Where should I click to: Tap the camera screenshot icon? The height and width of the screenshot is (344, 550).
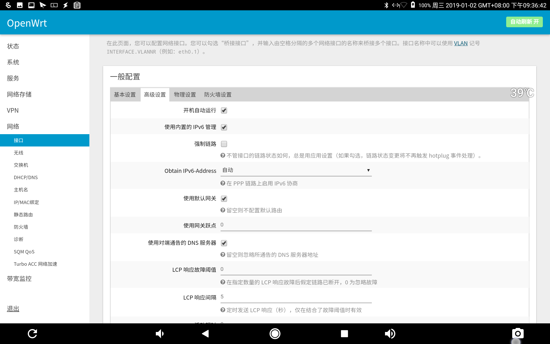(518, 333)
